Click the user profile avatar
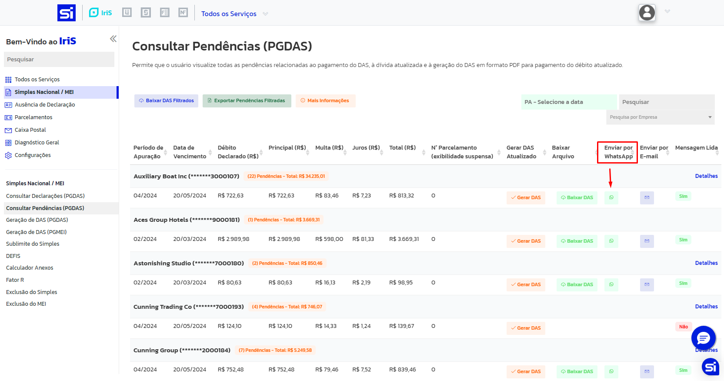The image size is (724, 381). [647, 13]
